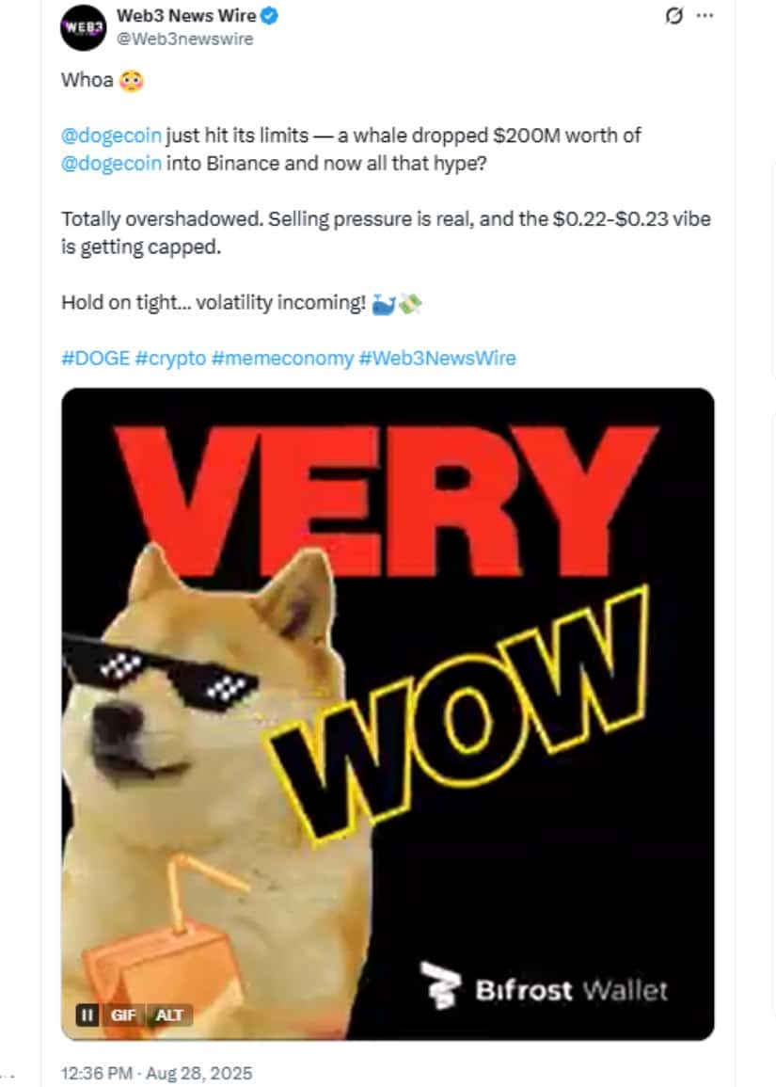This screenshot has width=776, height=1087.
Task: Click the Grok icon at the tweet's top right
Action: point(674,15)
